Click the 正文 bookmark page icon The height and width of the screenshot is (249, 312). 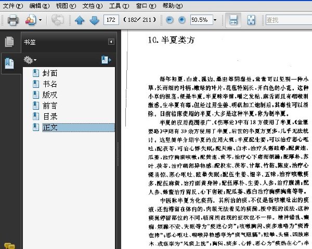tap(36, 127)
